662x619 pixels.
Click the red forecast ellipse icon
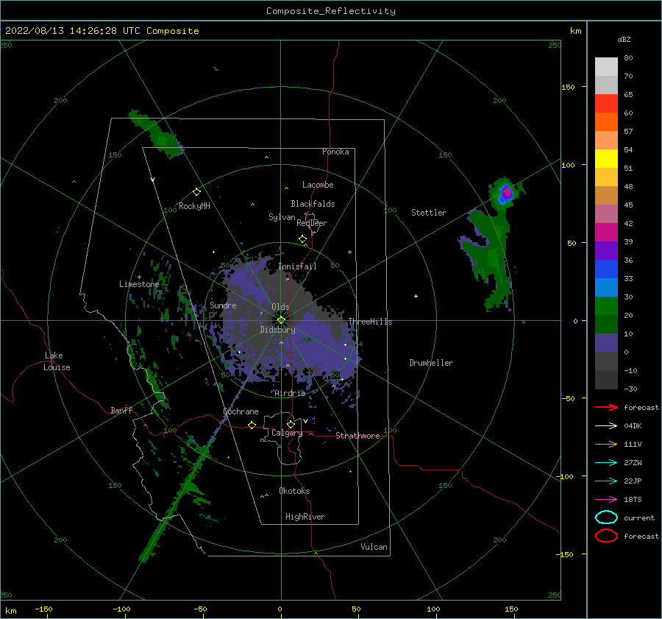(606, 536)
